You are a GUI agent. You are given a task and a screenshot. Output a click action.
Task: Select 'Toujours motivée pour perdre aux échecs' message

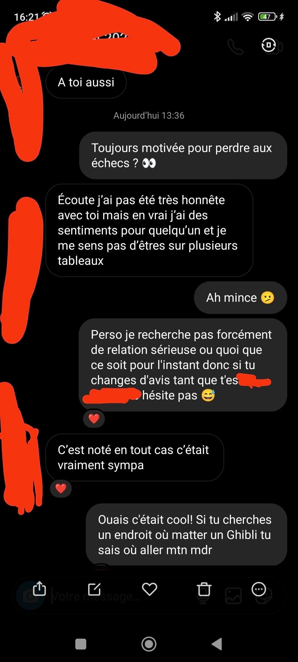183,155
